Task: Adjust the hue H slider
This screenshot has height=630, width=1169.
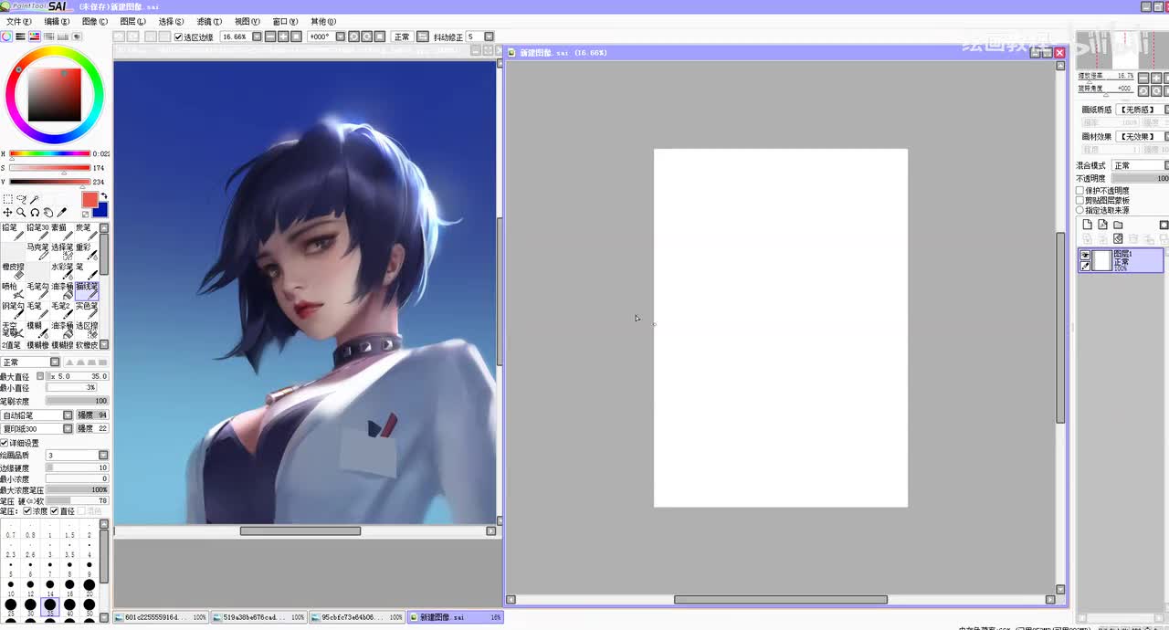Action: click(49, 153)
